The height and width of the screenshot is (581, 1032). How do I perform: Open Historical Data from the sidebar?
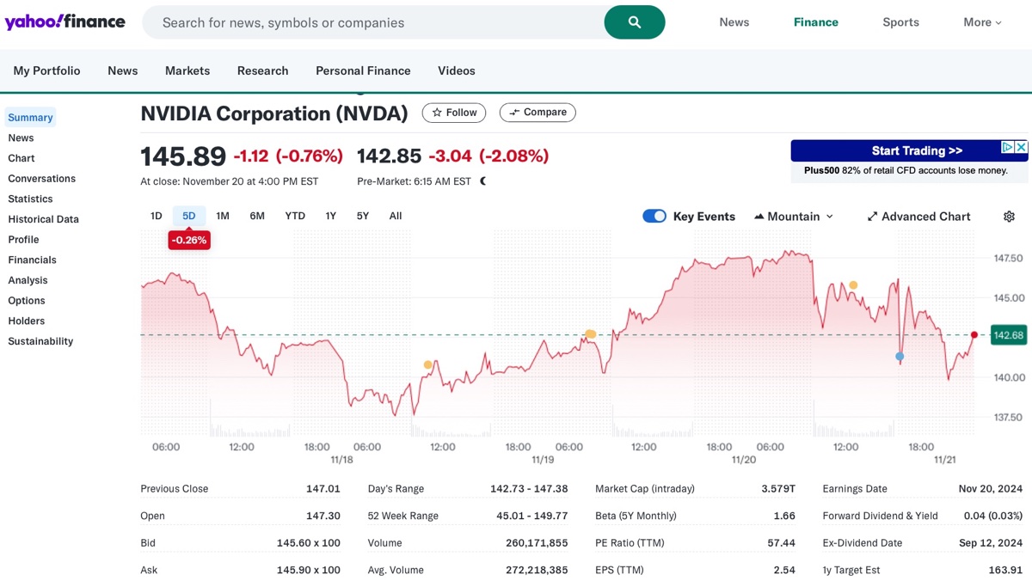pyautogui.click(x=43, y=218)
